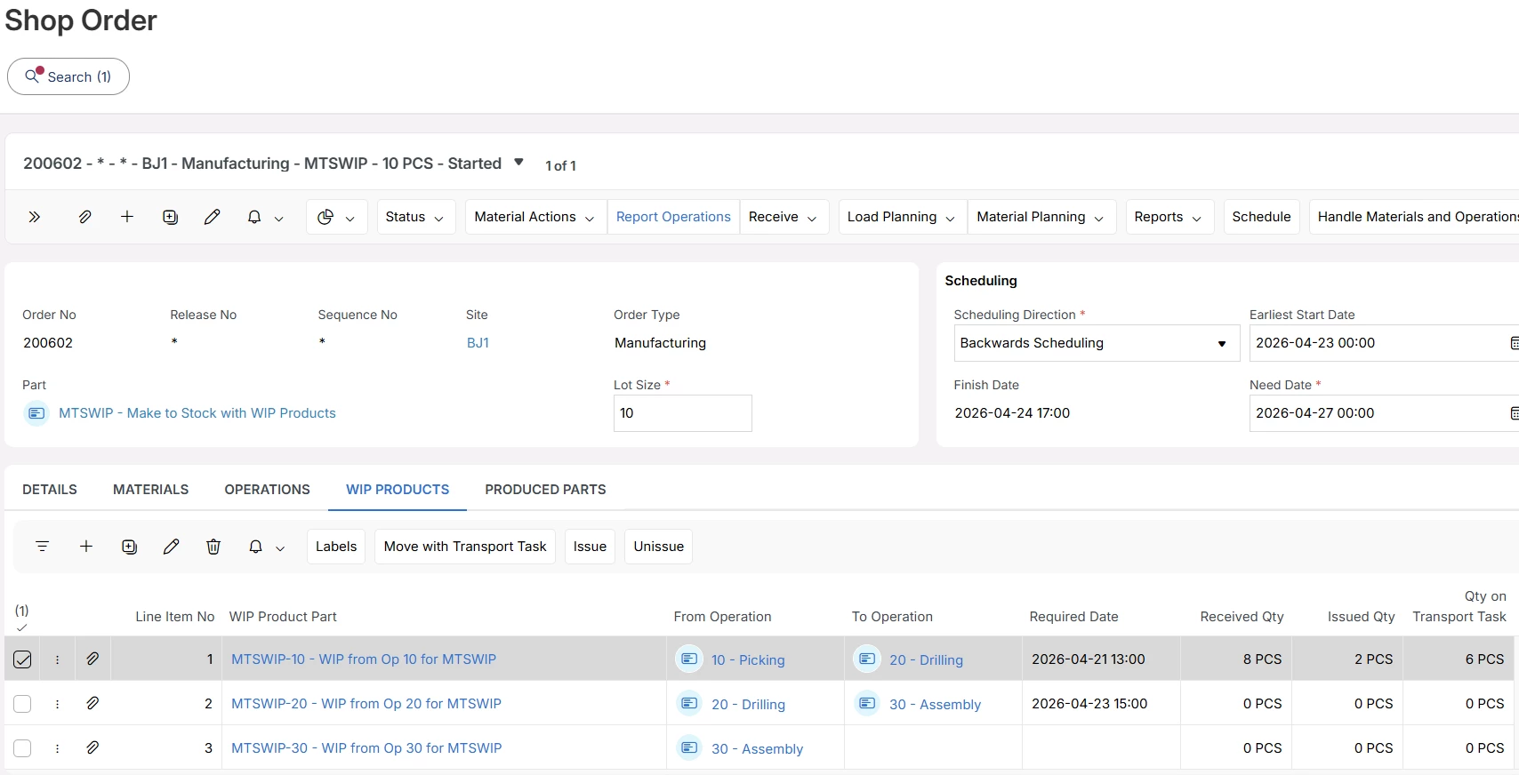
Task: Open the Status dropdown menu
Action: 415,217
